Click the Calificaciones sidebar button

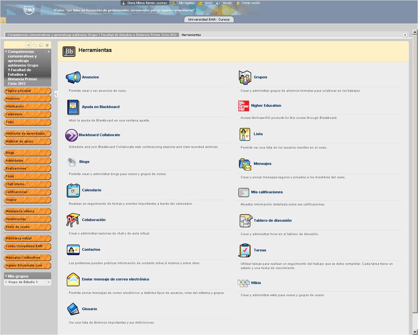(27, 192)
